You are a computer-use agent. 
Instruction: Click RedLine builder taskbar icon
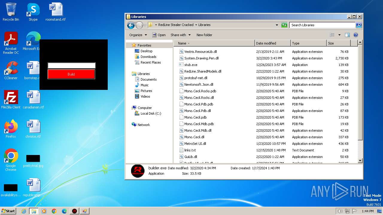click(x=75, y=211)
